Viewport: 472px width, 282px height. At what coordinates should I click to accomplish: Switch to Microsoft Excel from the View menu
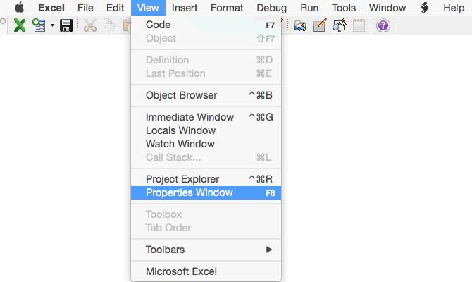[206, 271]
